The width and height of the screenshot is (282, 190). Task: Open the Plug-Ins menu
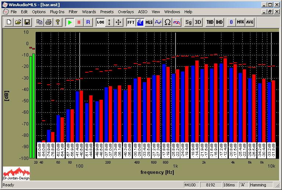(57, 12)
